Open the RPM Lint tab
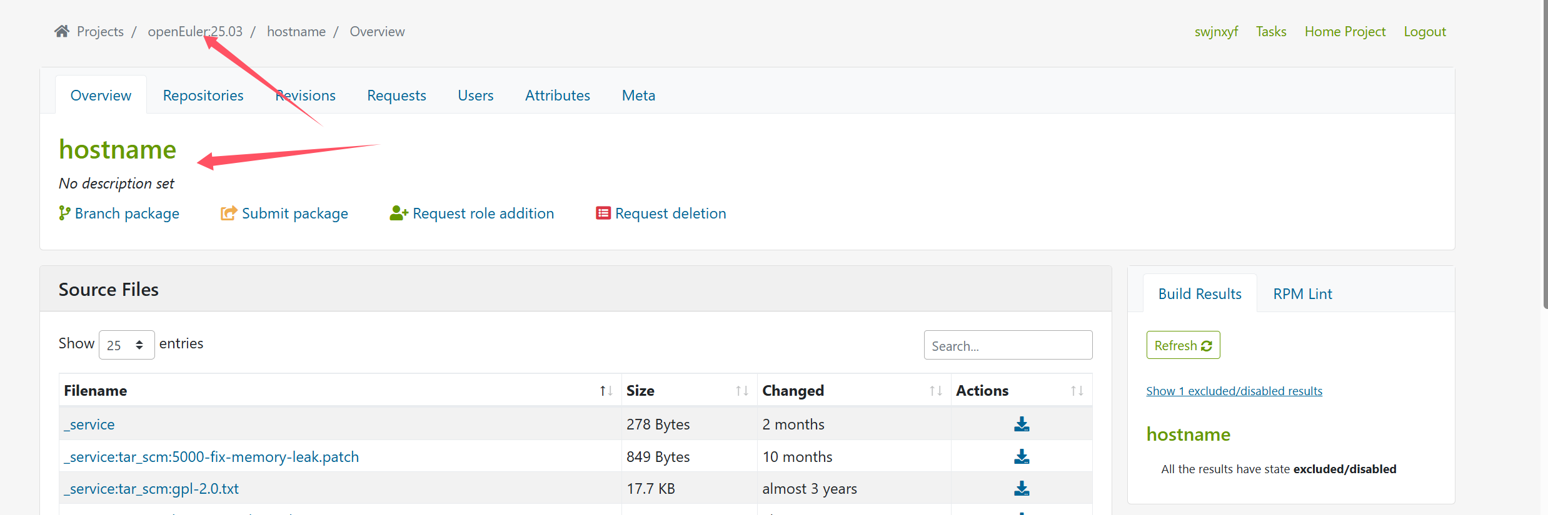Image resolution: width=1548 pixels, height=515 pixels. (1302, 294)
